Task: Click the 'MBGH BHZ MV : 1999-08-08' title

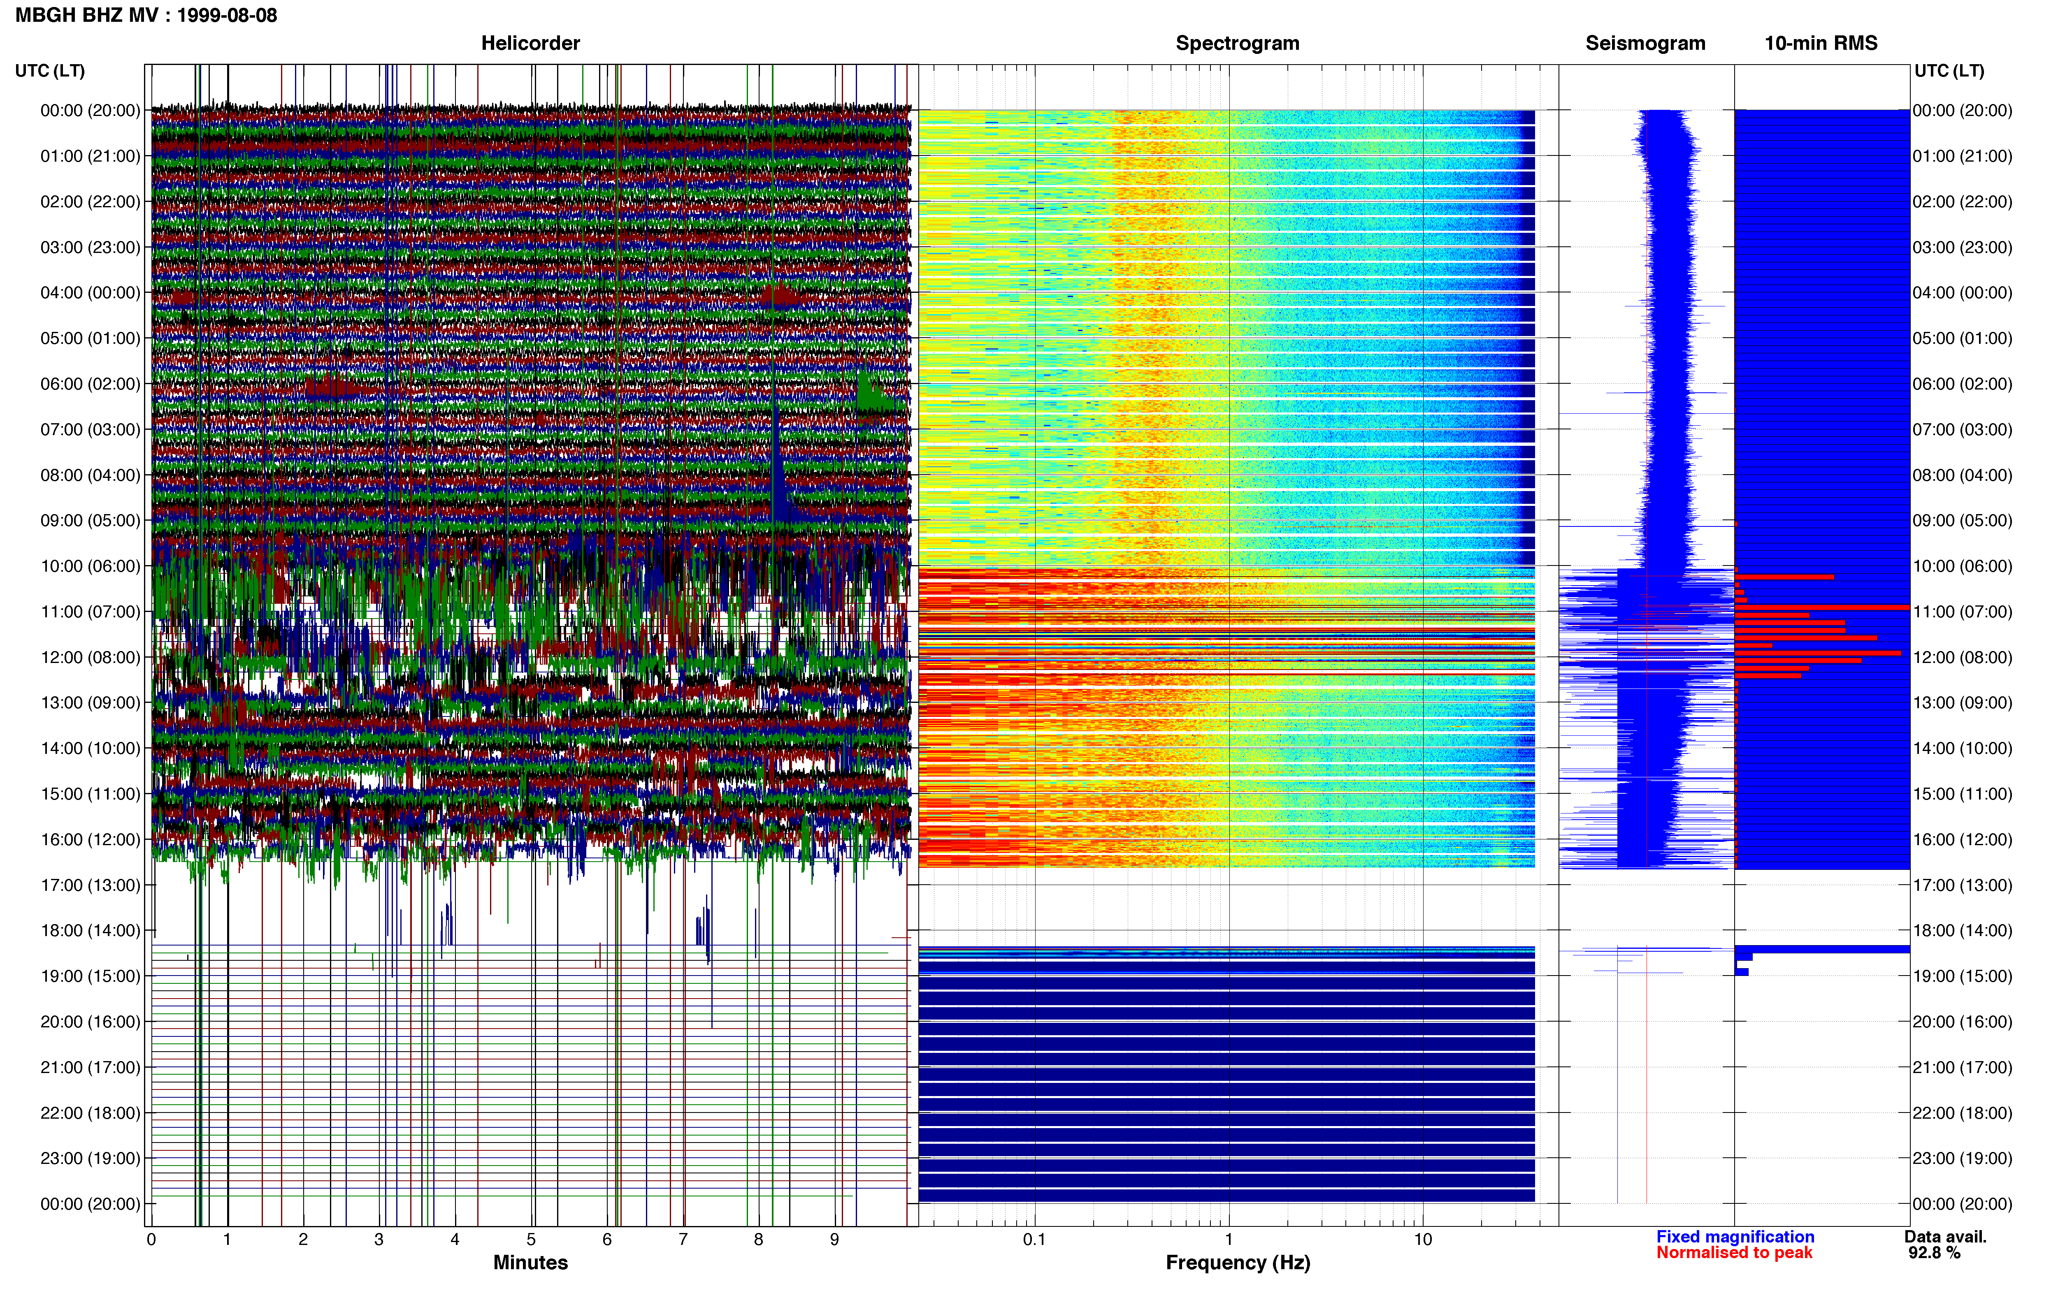Action: (x=146, y=15)
